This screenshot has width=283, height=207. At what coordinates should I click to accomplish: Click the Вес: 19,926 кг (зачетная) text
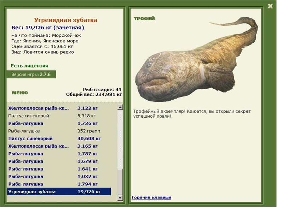point(48,28)
